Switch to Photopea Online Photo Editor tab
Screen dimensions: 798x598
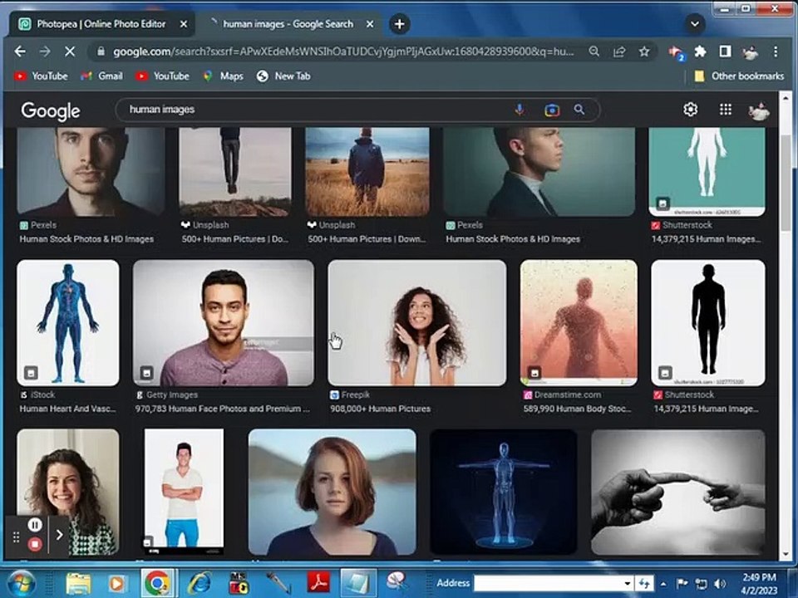coord(101,24)
